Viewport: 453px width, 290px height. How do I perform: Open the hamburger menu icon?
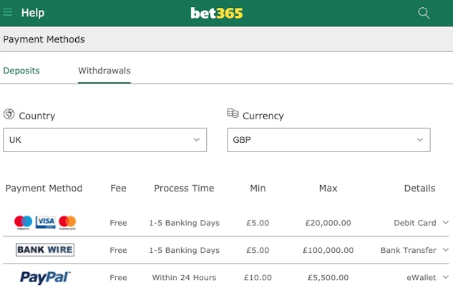[9, 13]
